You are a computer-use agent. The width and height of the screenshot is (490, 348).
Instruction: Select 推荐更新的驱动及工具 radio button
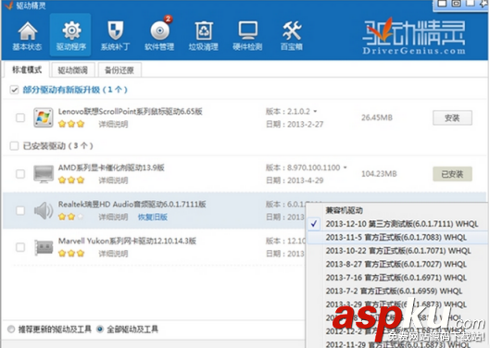(x=11, y=329)
